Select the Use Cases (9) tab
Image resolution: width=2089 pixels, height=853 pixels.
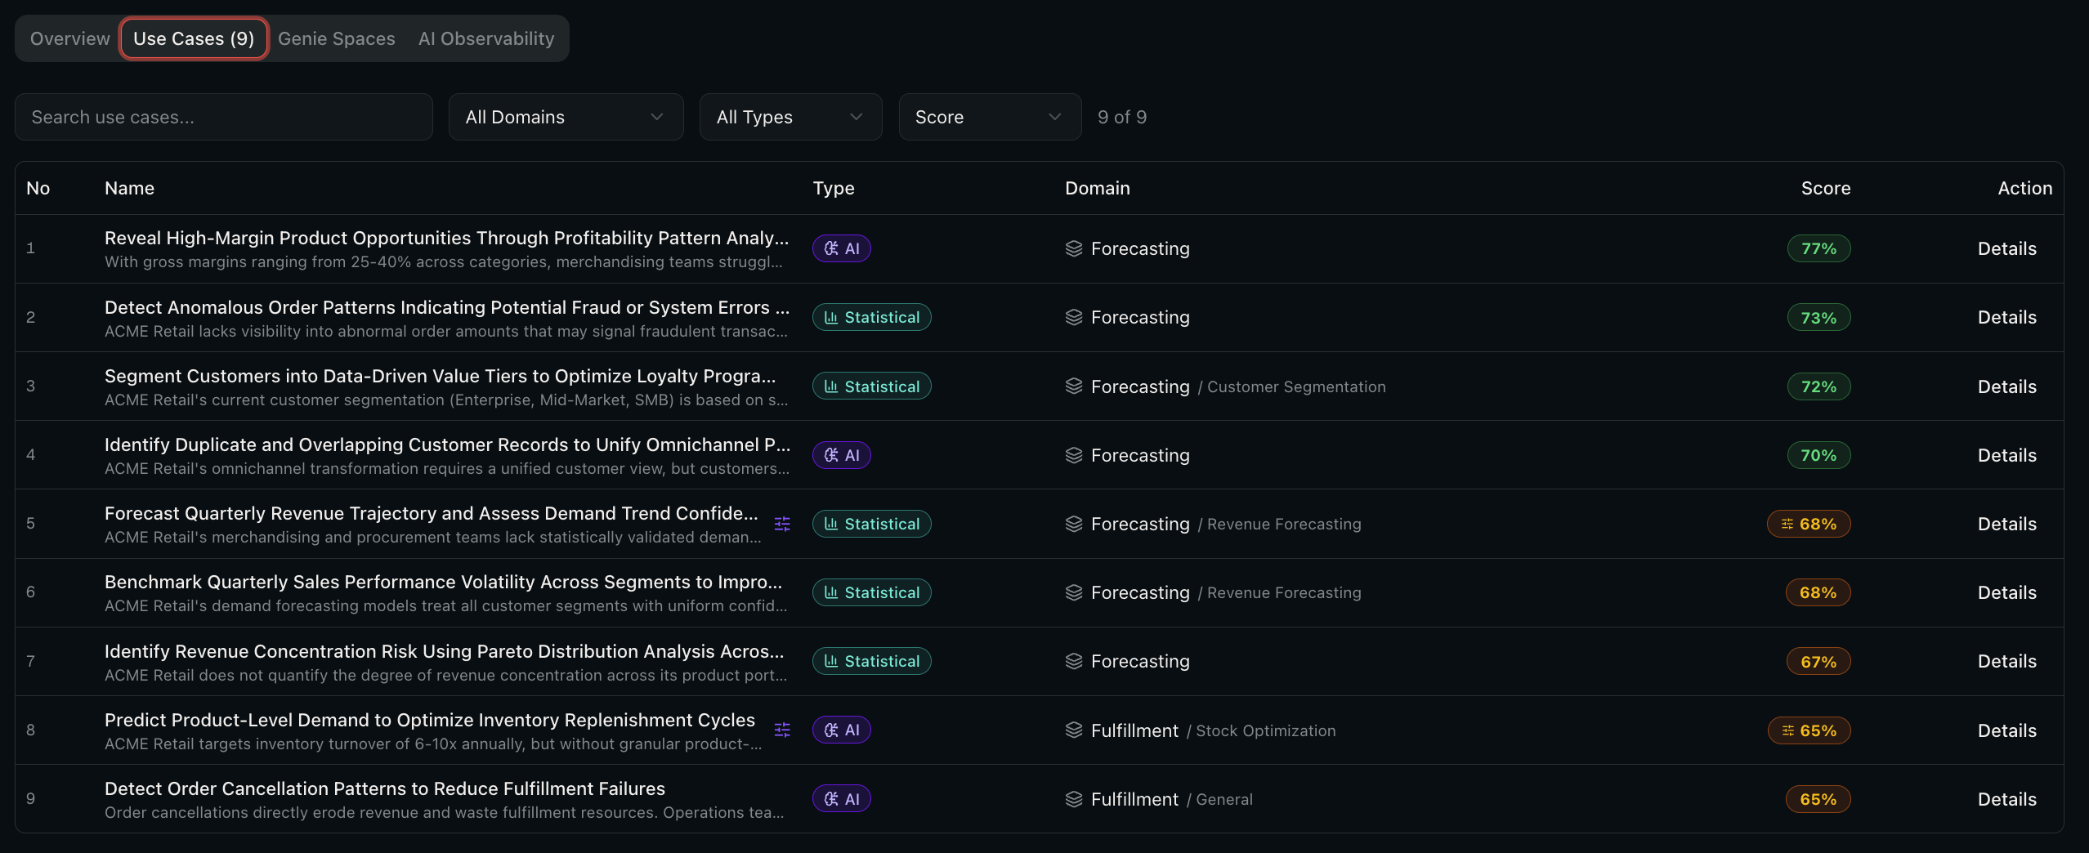(x=194, y=38)
